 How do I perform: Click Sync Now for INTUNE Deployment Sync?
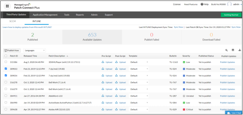178,27
